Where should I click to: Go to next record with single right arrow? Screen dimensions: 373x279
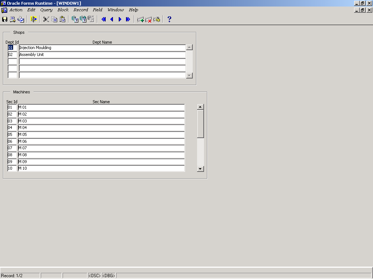pos(120,19)
